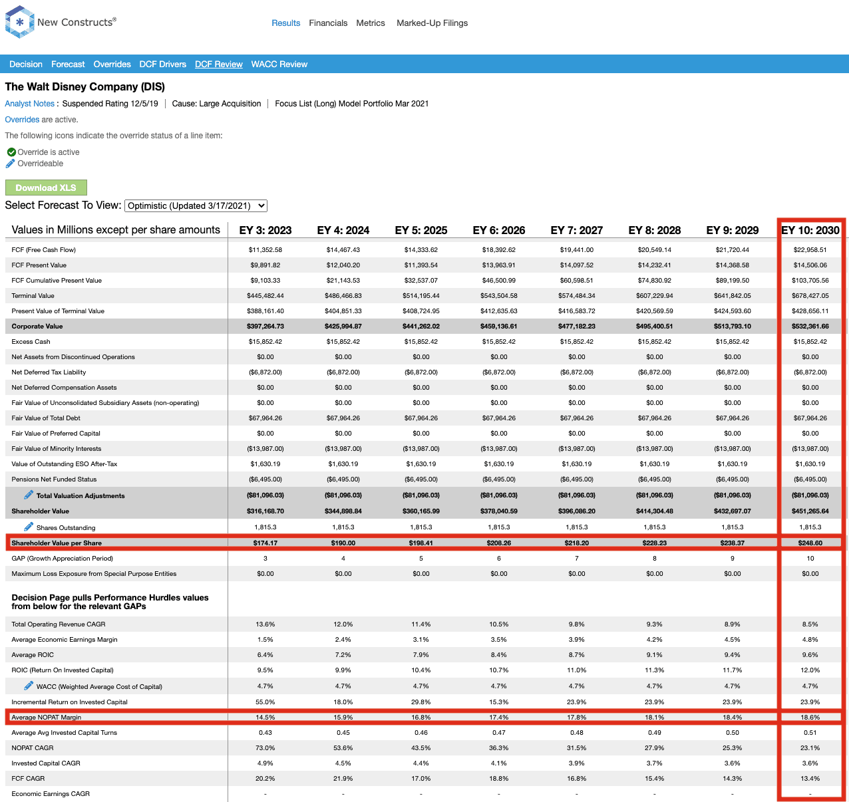The image size is (849, 802).
Task: Click Terminal Value $678,427.05 cell
Action: 810,296
